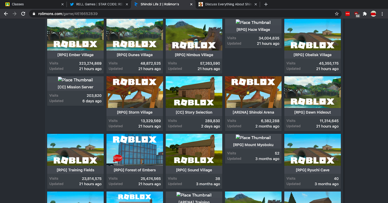Open Nimbus Village place thumbnail

click(194, 34)
